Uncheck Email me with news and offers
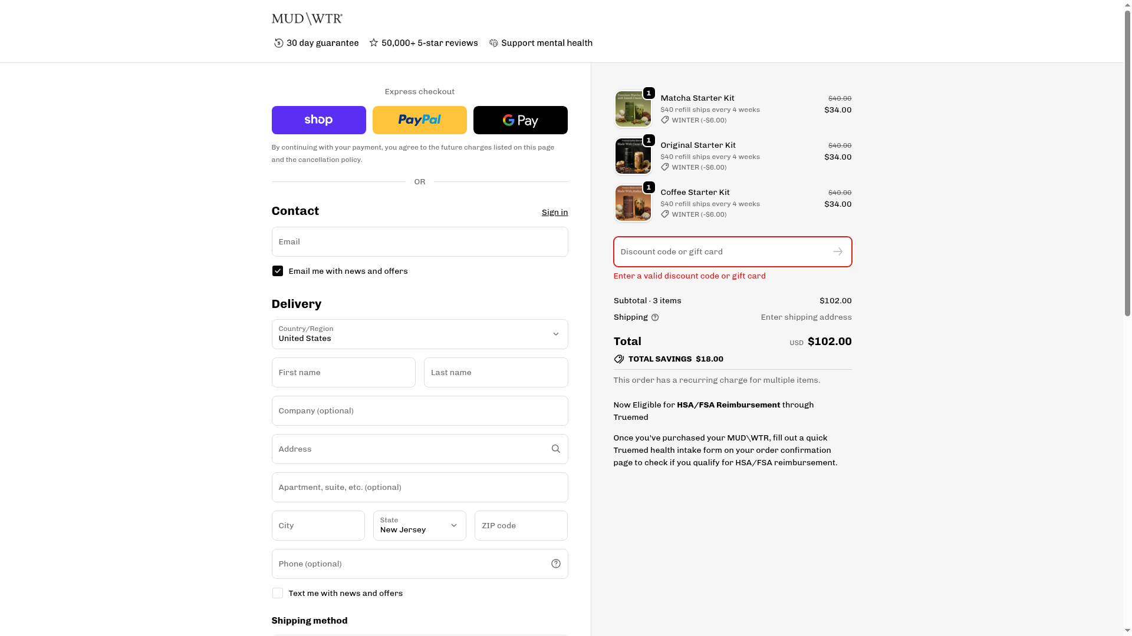 [278, 271]
